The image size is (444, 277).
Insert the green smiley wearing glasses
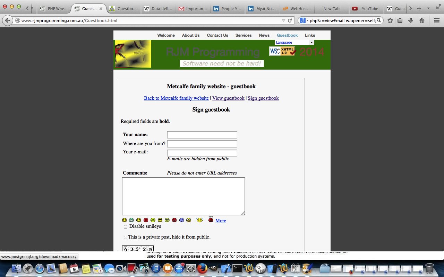click(x=167, y=220)
